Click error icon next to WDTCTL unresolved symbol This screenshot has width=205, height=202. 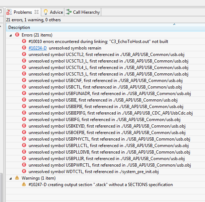tap(24, 171)
